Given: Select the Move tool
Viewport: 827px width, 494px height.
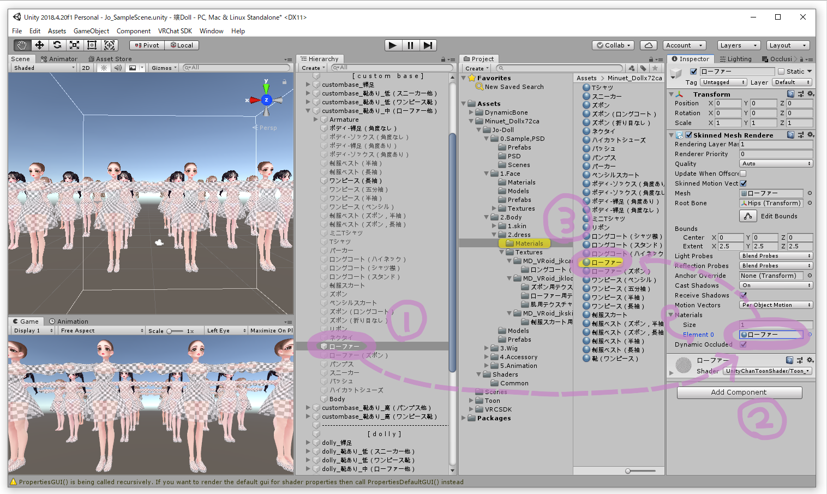Looking at the screenshot, I should tap(39, 45).
